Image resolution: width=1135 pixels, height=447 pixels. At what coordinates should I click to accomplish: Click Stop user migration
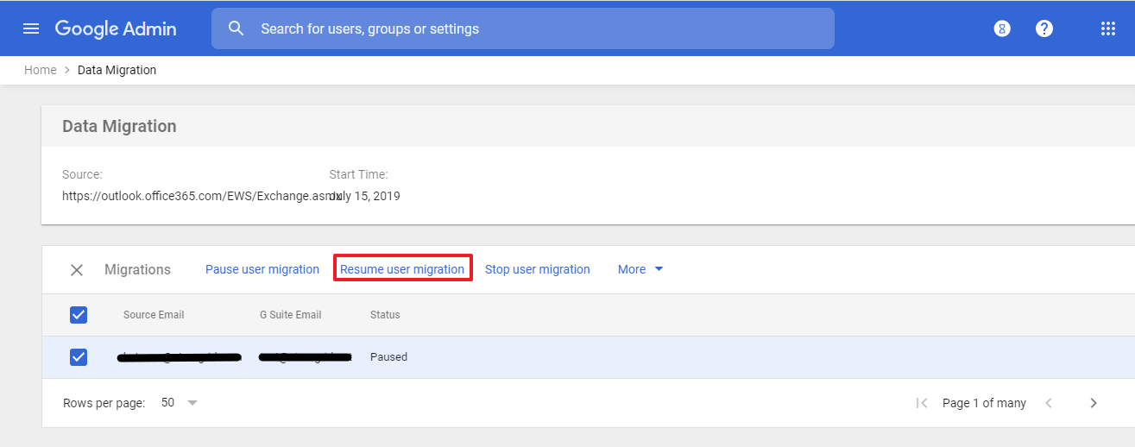(538, 269)
